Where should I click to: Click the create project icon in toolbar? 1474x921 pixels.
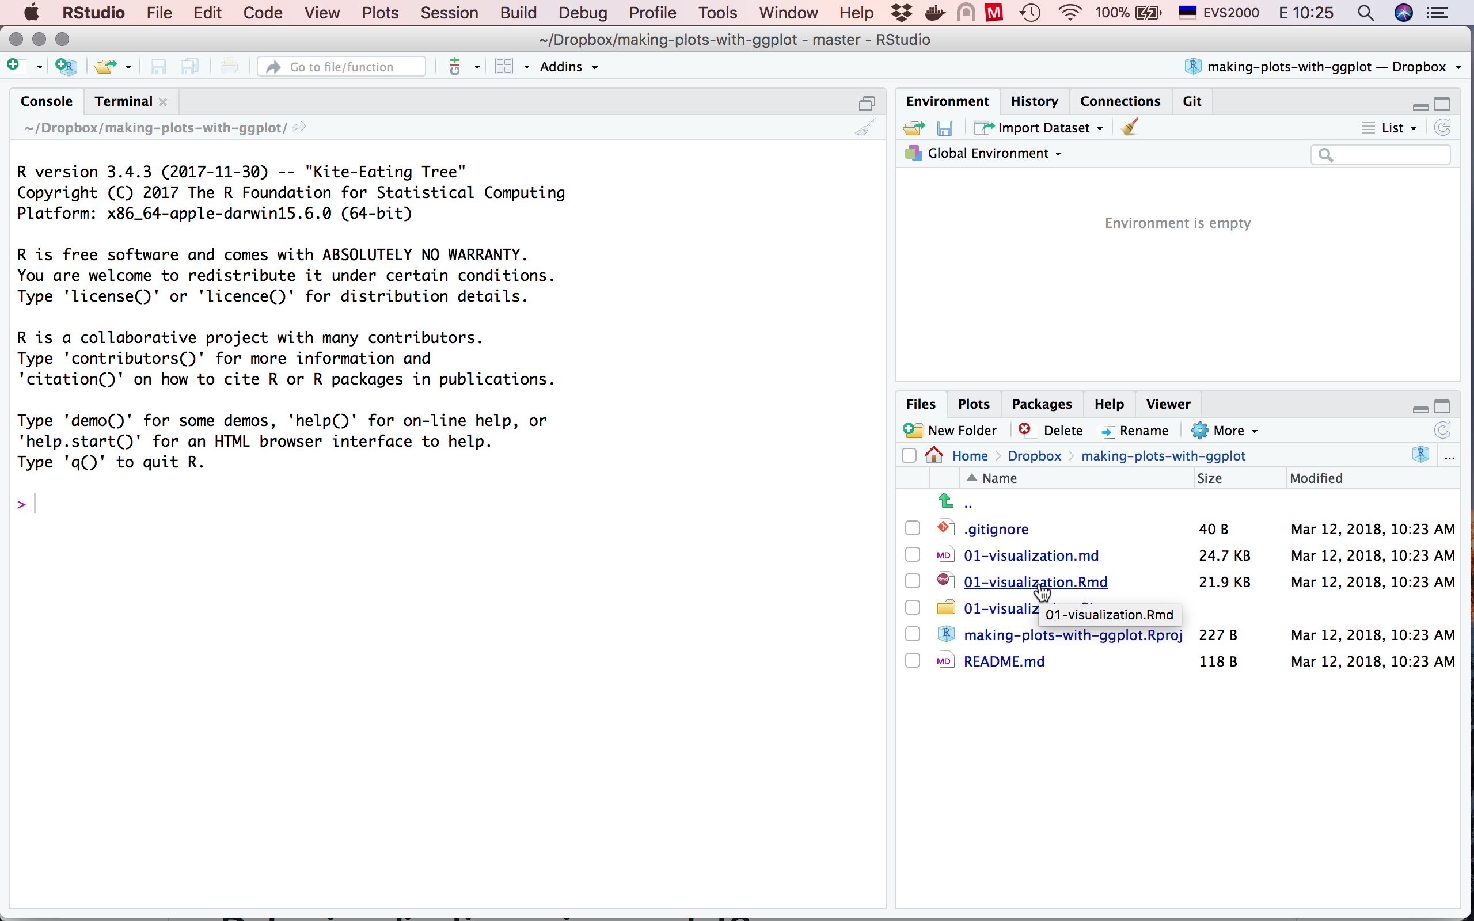pyautogui.click(x=66, y=66)
